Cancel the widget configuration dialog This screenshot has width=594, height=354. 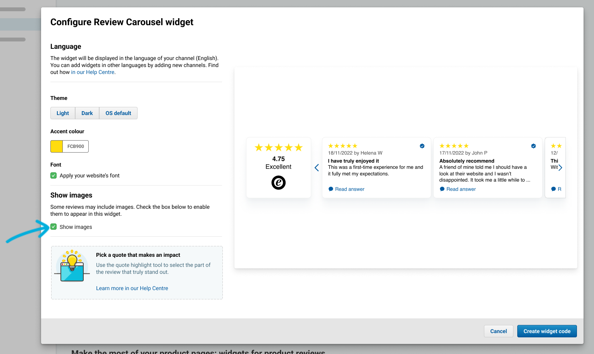point(498,331)
